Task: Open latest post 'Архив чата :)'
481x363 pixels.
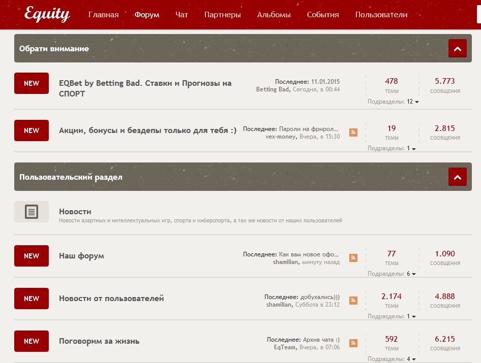Action: 321,339
